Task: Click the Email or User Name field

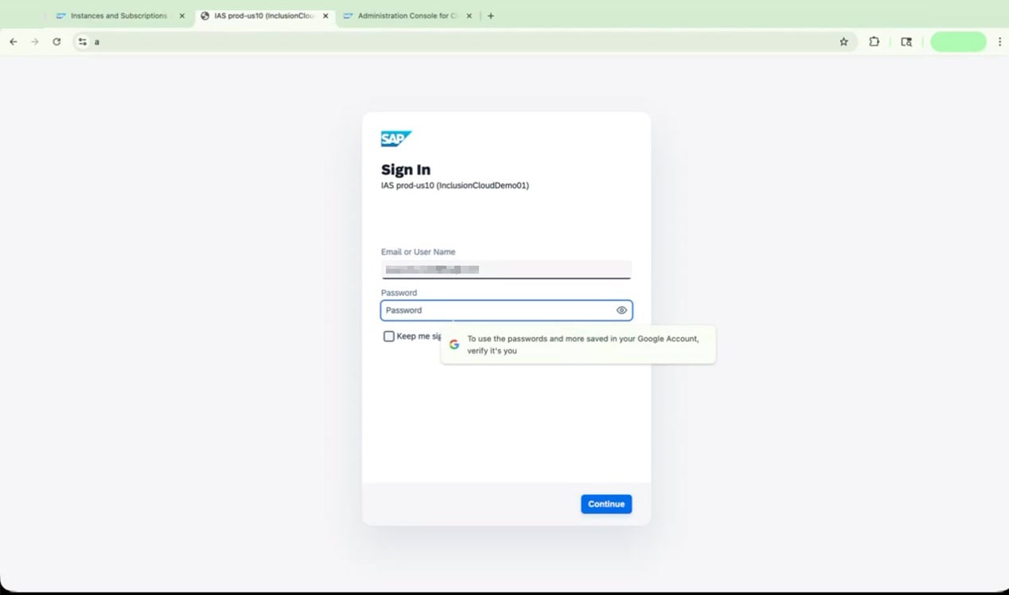Action: click(506, 269)
